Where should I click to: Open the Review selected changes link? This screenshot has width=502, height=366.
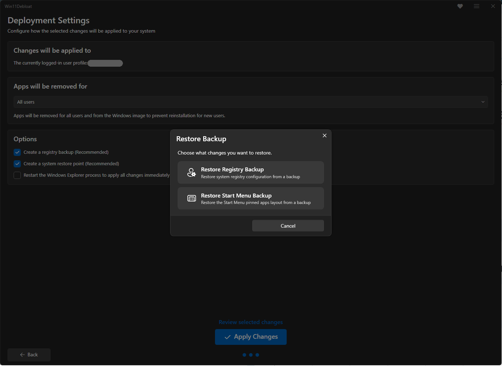coord(251,322)
